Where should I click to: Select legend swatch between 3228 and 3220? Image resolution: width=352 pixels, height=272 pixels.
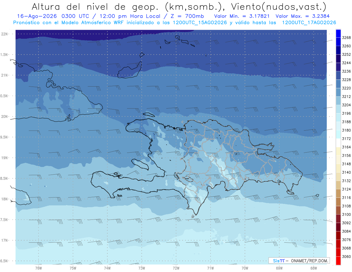tap(338, 84)
